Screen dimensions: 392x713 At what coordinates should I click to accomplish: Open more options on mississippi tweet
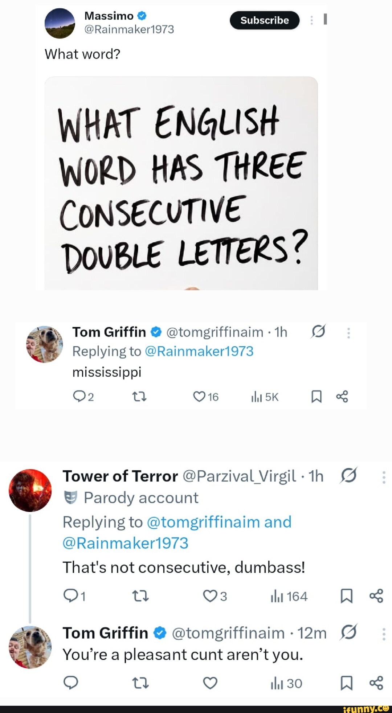coord(348,333)
